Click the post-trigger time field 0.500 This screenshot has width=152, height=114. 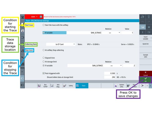(x=110, y=73)
